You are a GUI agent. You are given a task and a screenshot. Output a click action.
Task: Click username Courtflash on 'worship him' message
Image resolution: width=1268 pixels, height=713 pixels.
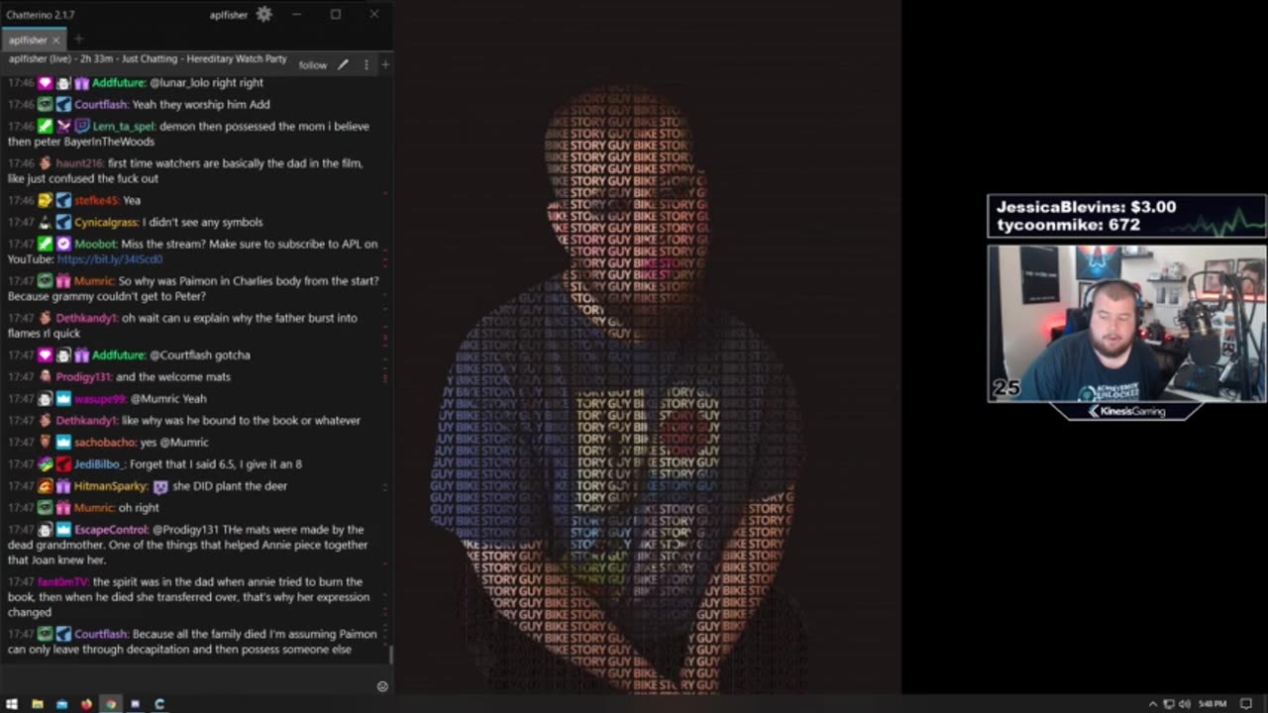(x=102, y=105)
